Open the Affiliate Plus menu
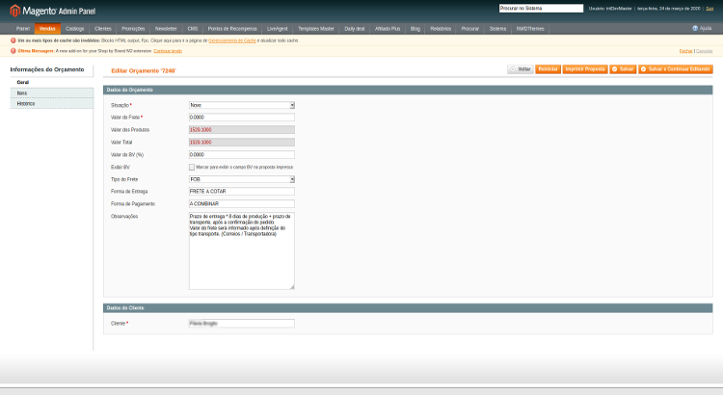723x395 pixels. click(x=388, y=29)
